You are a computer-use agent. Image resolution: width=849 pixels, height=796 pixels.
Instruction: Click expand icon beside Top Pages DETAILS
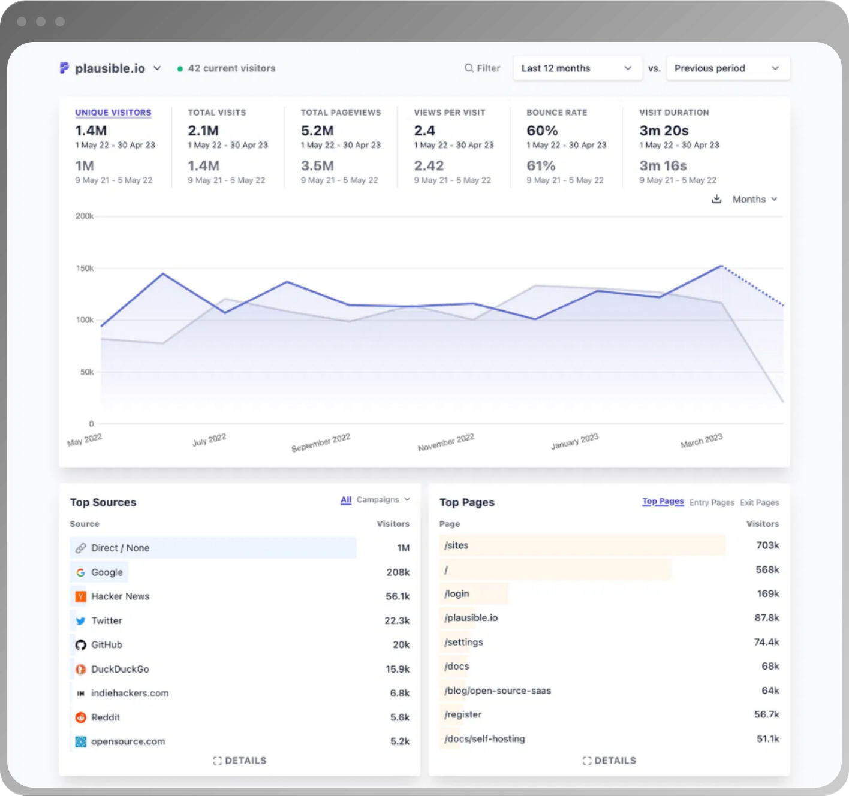(x=587, y=761)
